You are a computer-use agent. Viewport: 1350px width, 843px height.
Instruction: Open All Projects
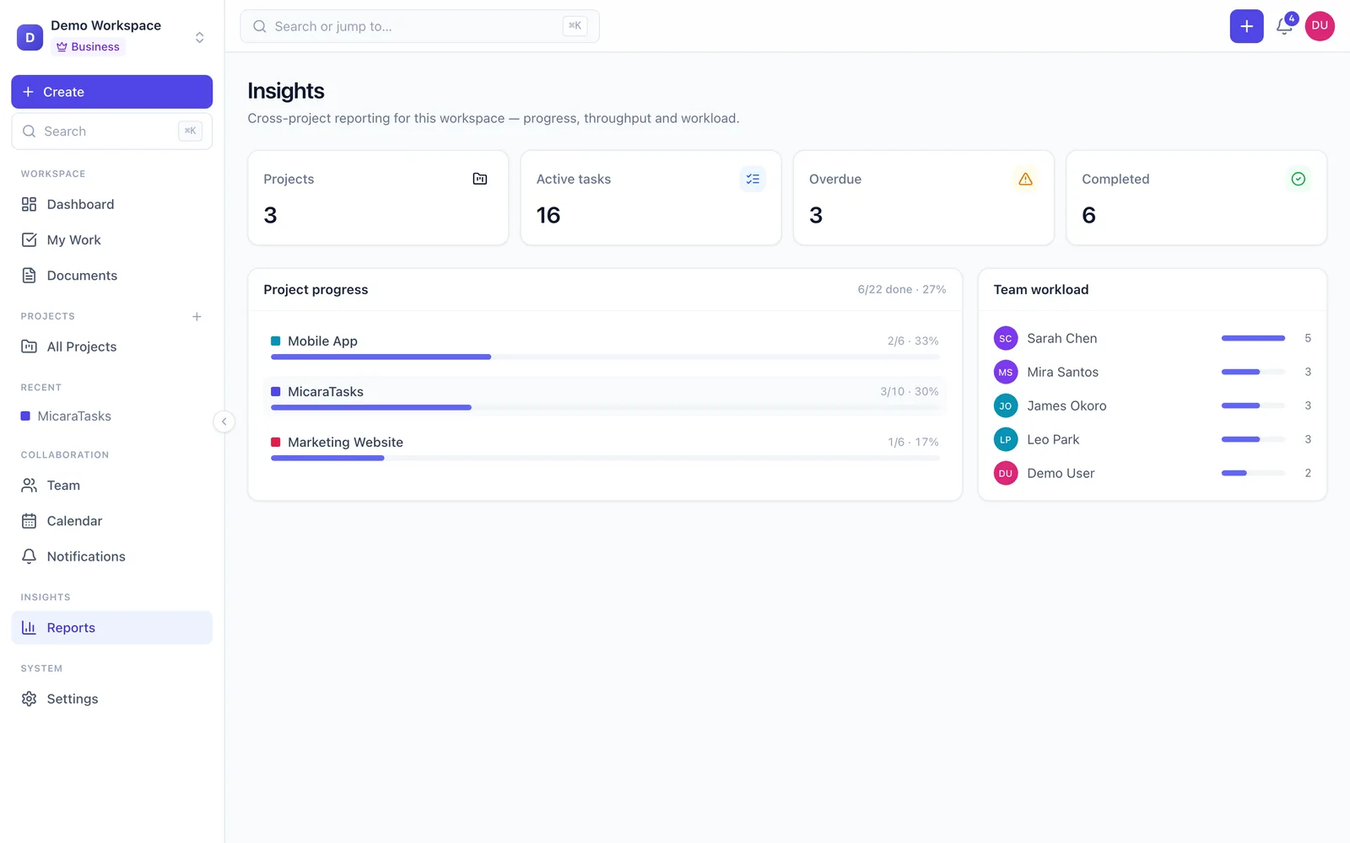point(111,346)
